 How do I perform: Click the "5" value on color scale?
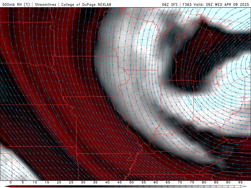pos(23,182)
